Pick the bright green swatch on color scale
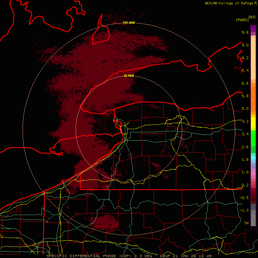 pos(253,138)
